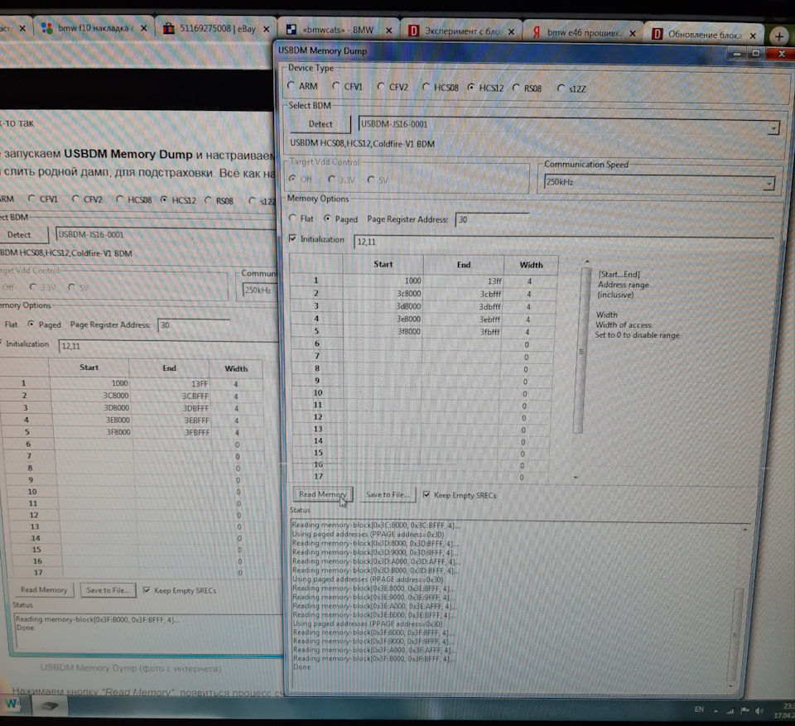Switch to bmw e46 прошивк browser tab
795x726 pixels.
583,33
